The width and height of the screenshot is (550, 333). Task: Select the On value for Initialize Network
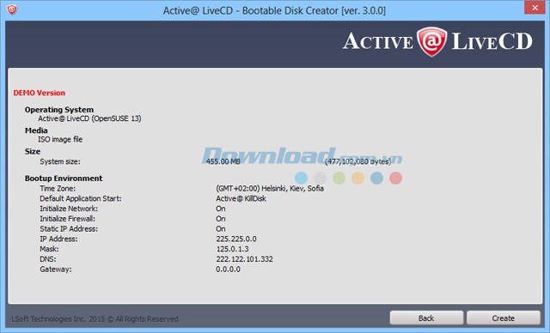tap(221, 209)
